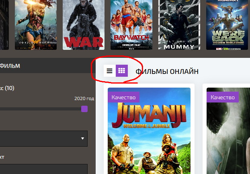Click the lower sidebar input field

tap(44, 169)
